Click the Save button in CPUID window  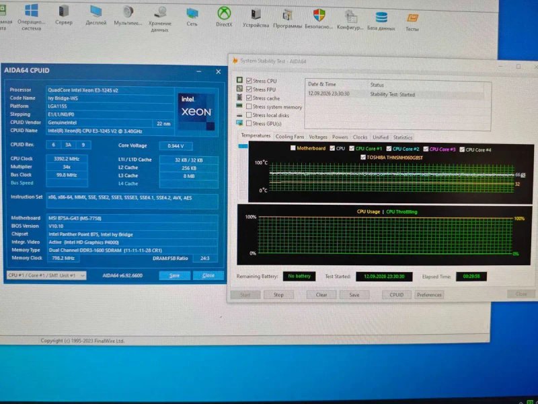(175, 275)
